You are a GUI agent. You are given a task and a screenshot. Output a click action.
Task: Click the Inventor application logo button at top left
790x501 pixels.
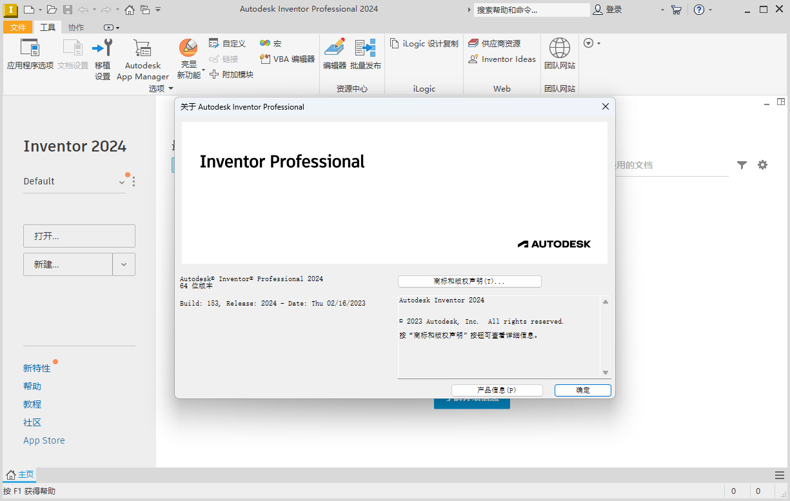pyautogui.click(x=10, y=10)
